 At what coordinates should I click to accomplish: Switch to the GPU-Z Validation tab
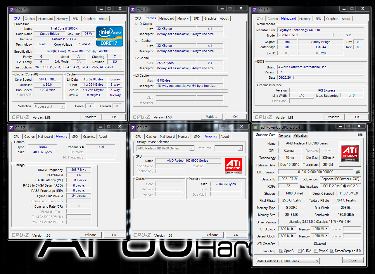click(300, 135)
